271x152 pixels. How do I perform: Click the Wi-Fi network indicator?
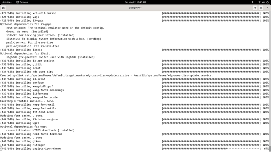tap(260, 2)
